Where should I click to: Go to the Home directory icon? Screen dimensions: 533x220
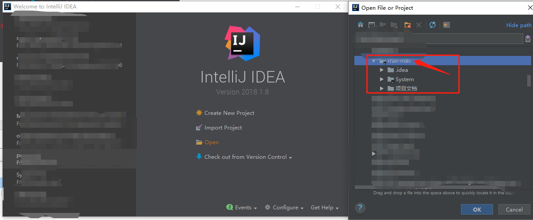pos(361,25)
